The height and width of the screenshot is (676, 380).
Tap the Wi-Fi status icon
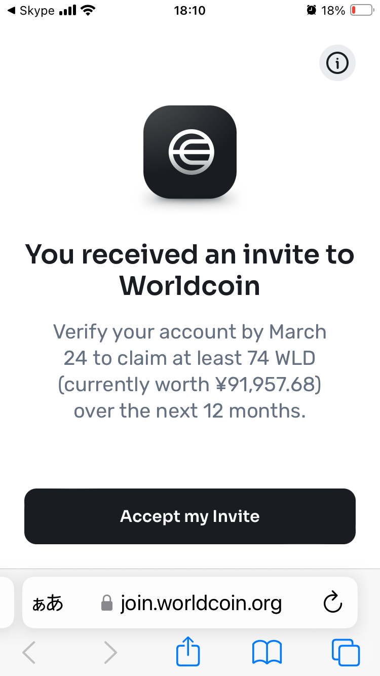tap(89, 10)
